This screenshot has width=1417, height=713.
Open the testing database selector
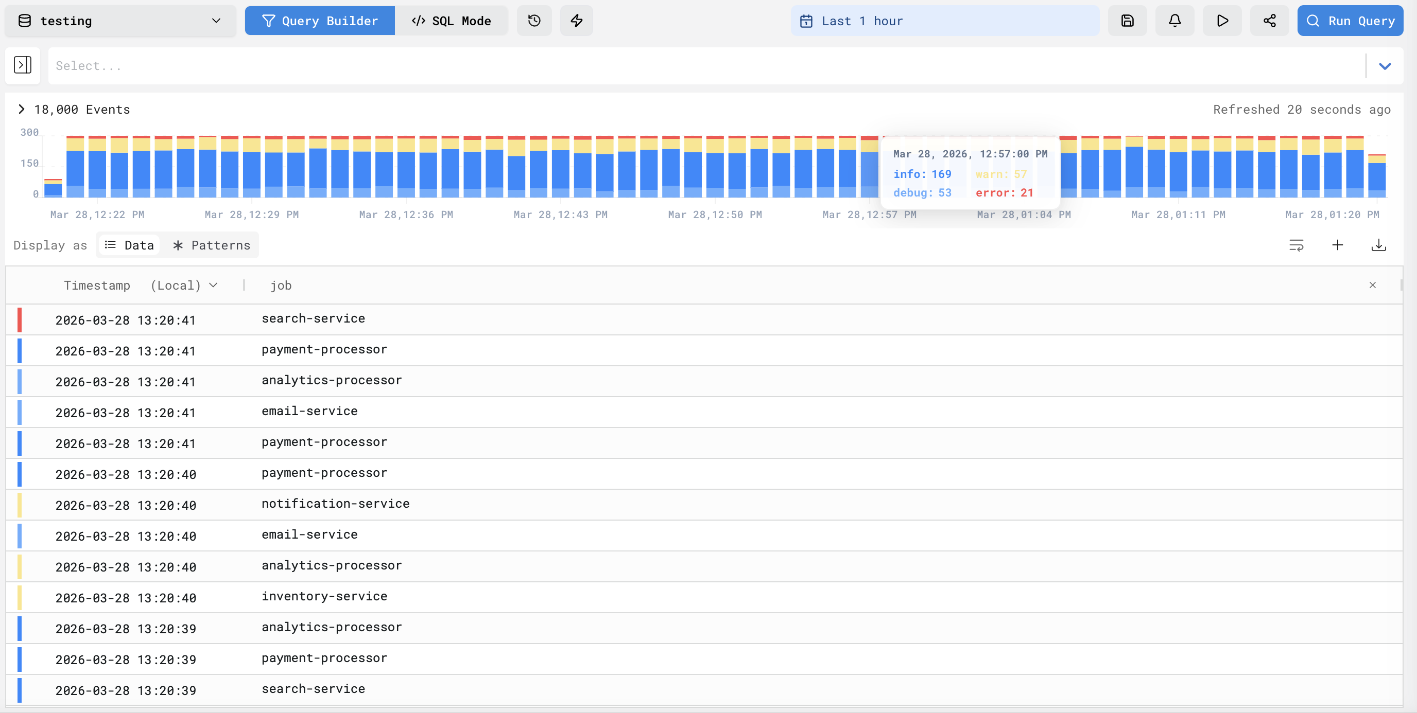[x=120, y=21]
